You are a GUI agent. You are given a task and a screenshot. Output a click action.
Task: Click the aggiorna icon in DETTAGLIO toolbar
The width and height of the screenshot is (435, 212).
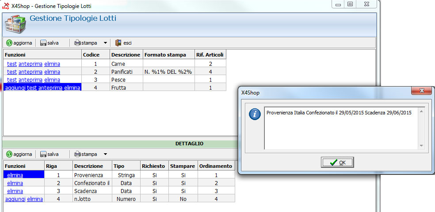(9, 154)
